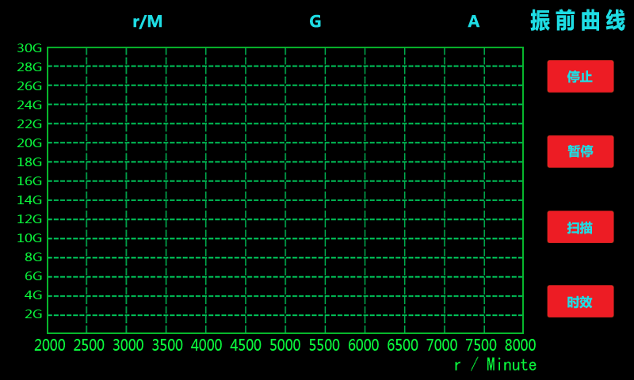Click the 8000 tick on X axis

coord(520,346)
